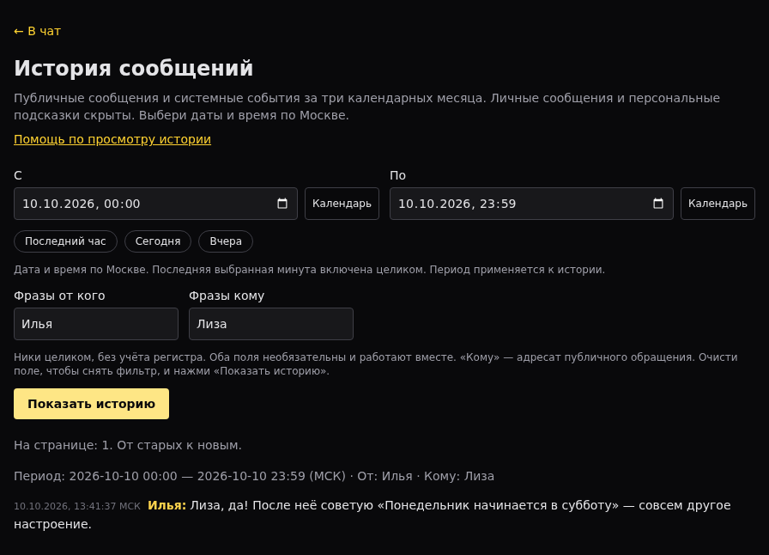The width and height of the screenshot is (769, 555).
Task: Go back via '← В чат' link
Action: point(37,31)
